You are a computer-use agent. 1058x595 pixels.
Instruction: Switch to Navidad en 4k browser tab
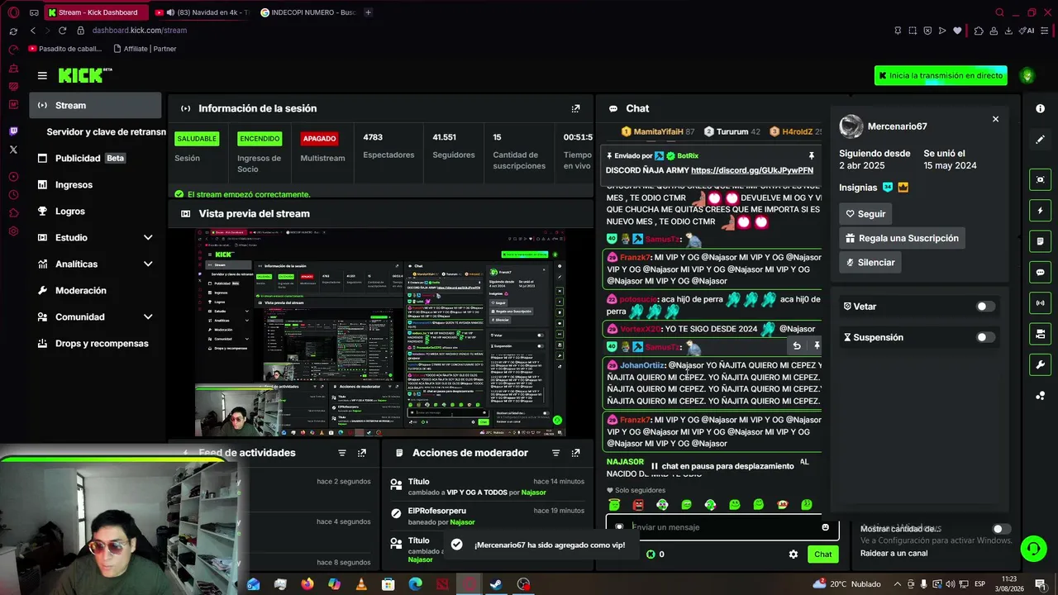pos(203,12)
